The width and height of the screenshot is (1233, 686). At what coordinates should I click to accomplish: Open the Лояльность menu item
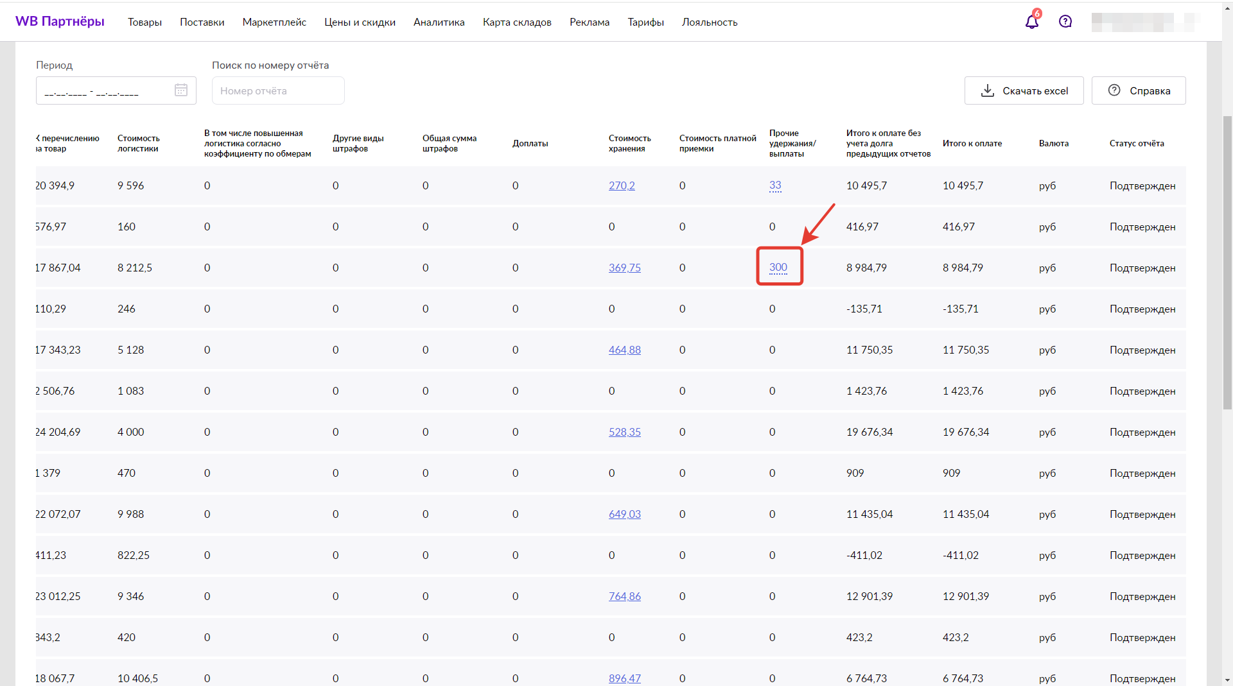point(709,22)
